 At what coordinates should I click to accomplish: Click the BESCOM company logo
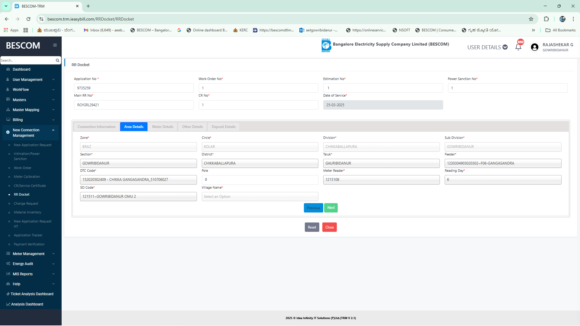point(326,45)
